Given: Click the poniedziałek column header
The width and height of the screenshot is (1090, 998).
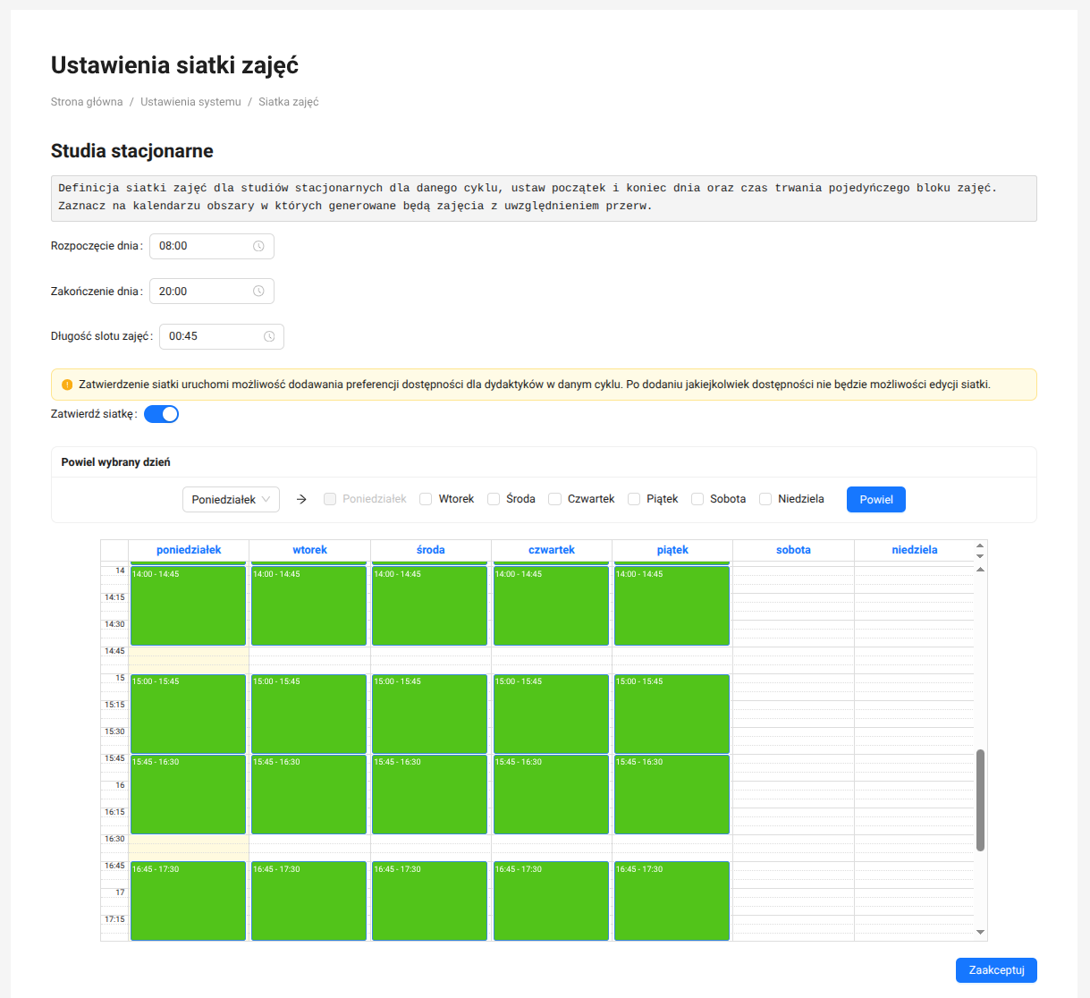Looking at the screenshot, I should tap(189, 550).
